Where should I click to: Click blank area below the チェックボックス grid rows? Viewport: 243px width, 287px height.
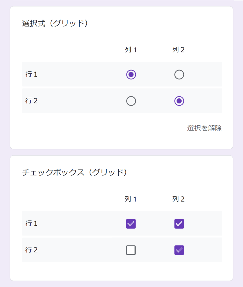[x=121, y=271]
